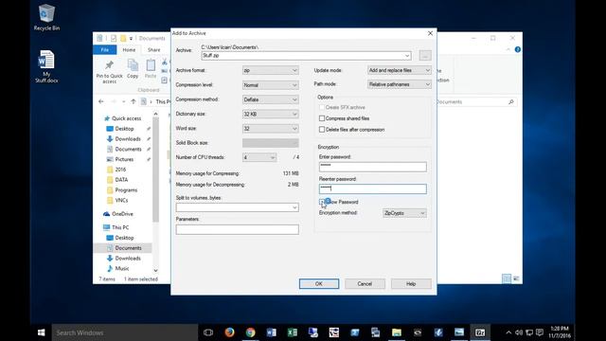Open the Explorer help question-mark icon
This screenshot has width=606, height=341.
click(x=518, y=49)
